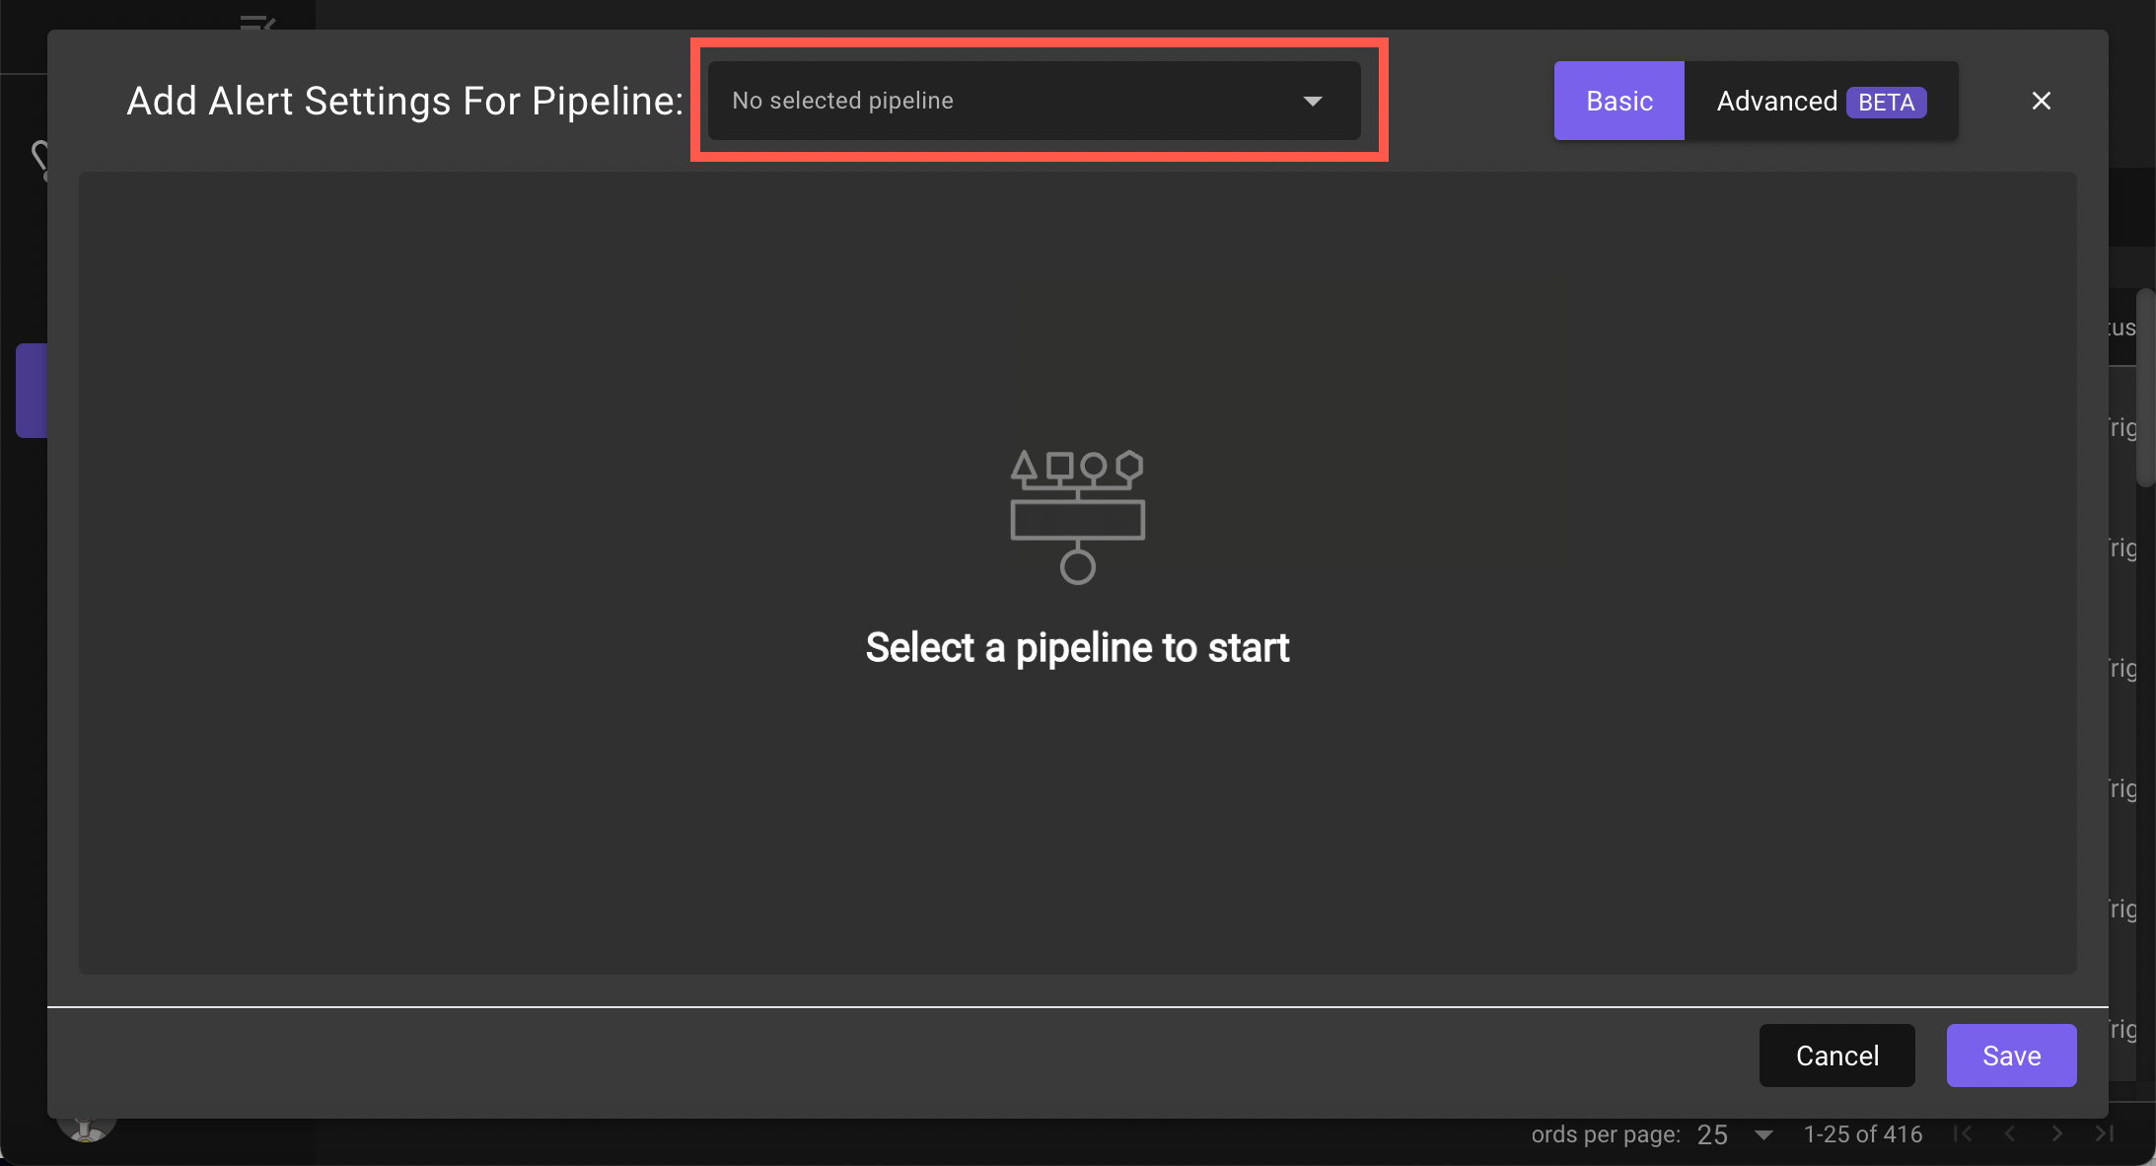2156x1166 pixels.
Task: Expand the records per page dropdown
Action: point(1764,1134)
